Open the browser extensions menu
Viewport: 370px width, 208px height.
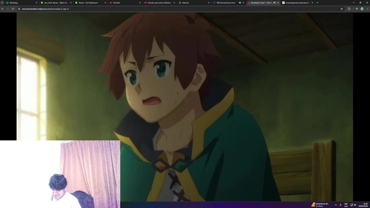(x=349, y=9)
